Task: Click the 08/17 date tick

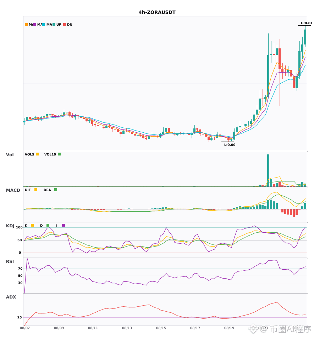Action: coord(195,328)
